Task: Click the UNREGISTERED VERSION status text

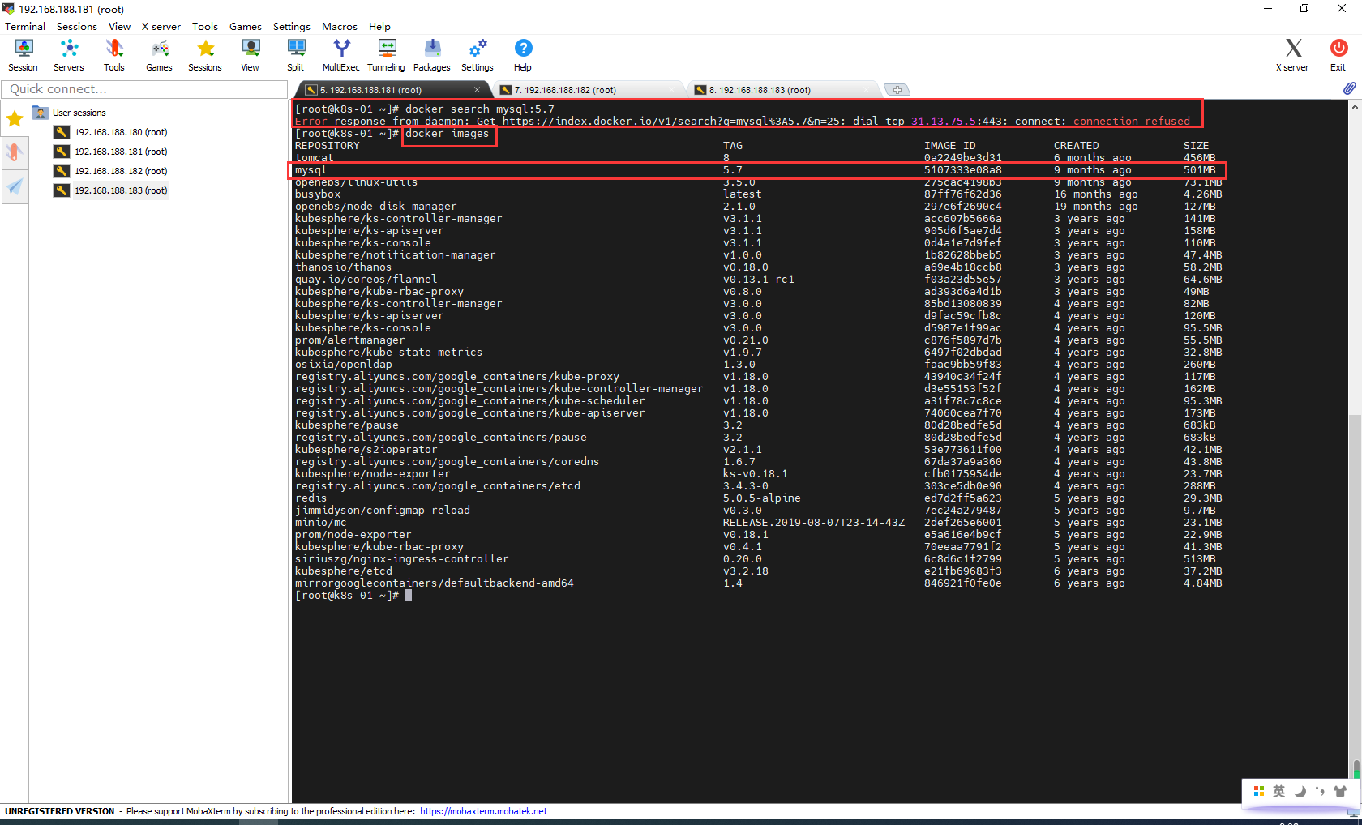Action: click(60, 811)
